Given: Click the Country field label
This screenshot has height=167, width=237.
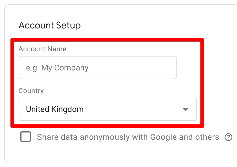Looking at the screenshot, I should pyautogui.click(x=31, y=91).
